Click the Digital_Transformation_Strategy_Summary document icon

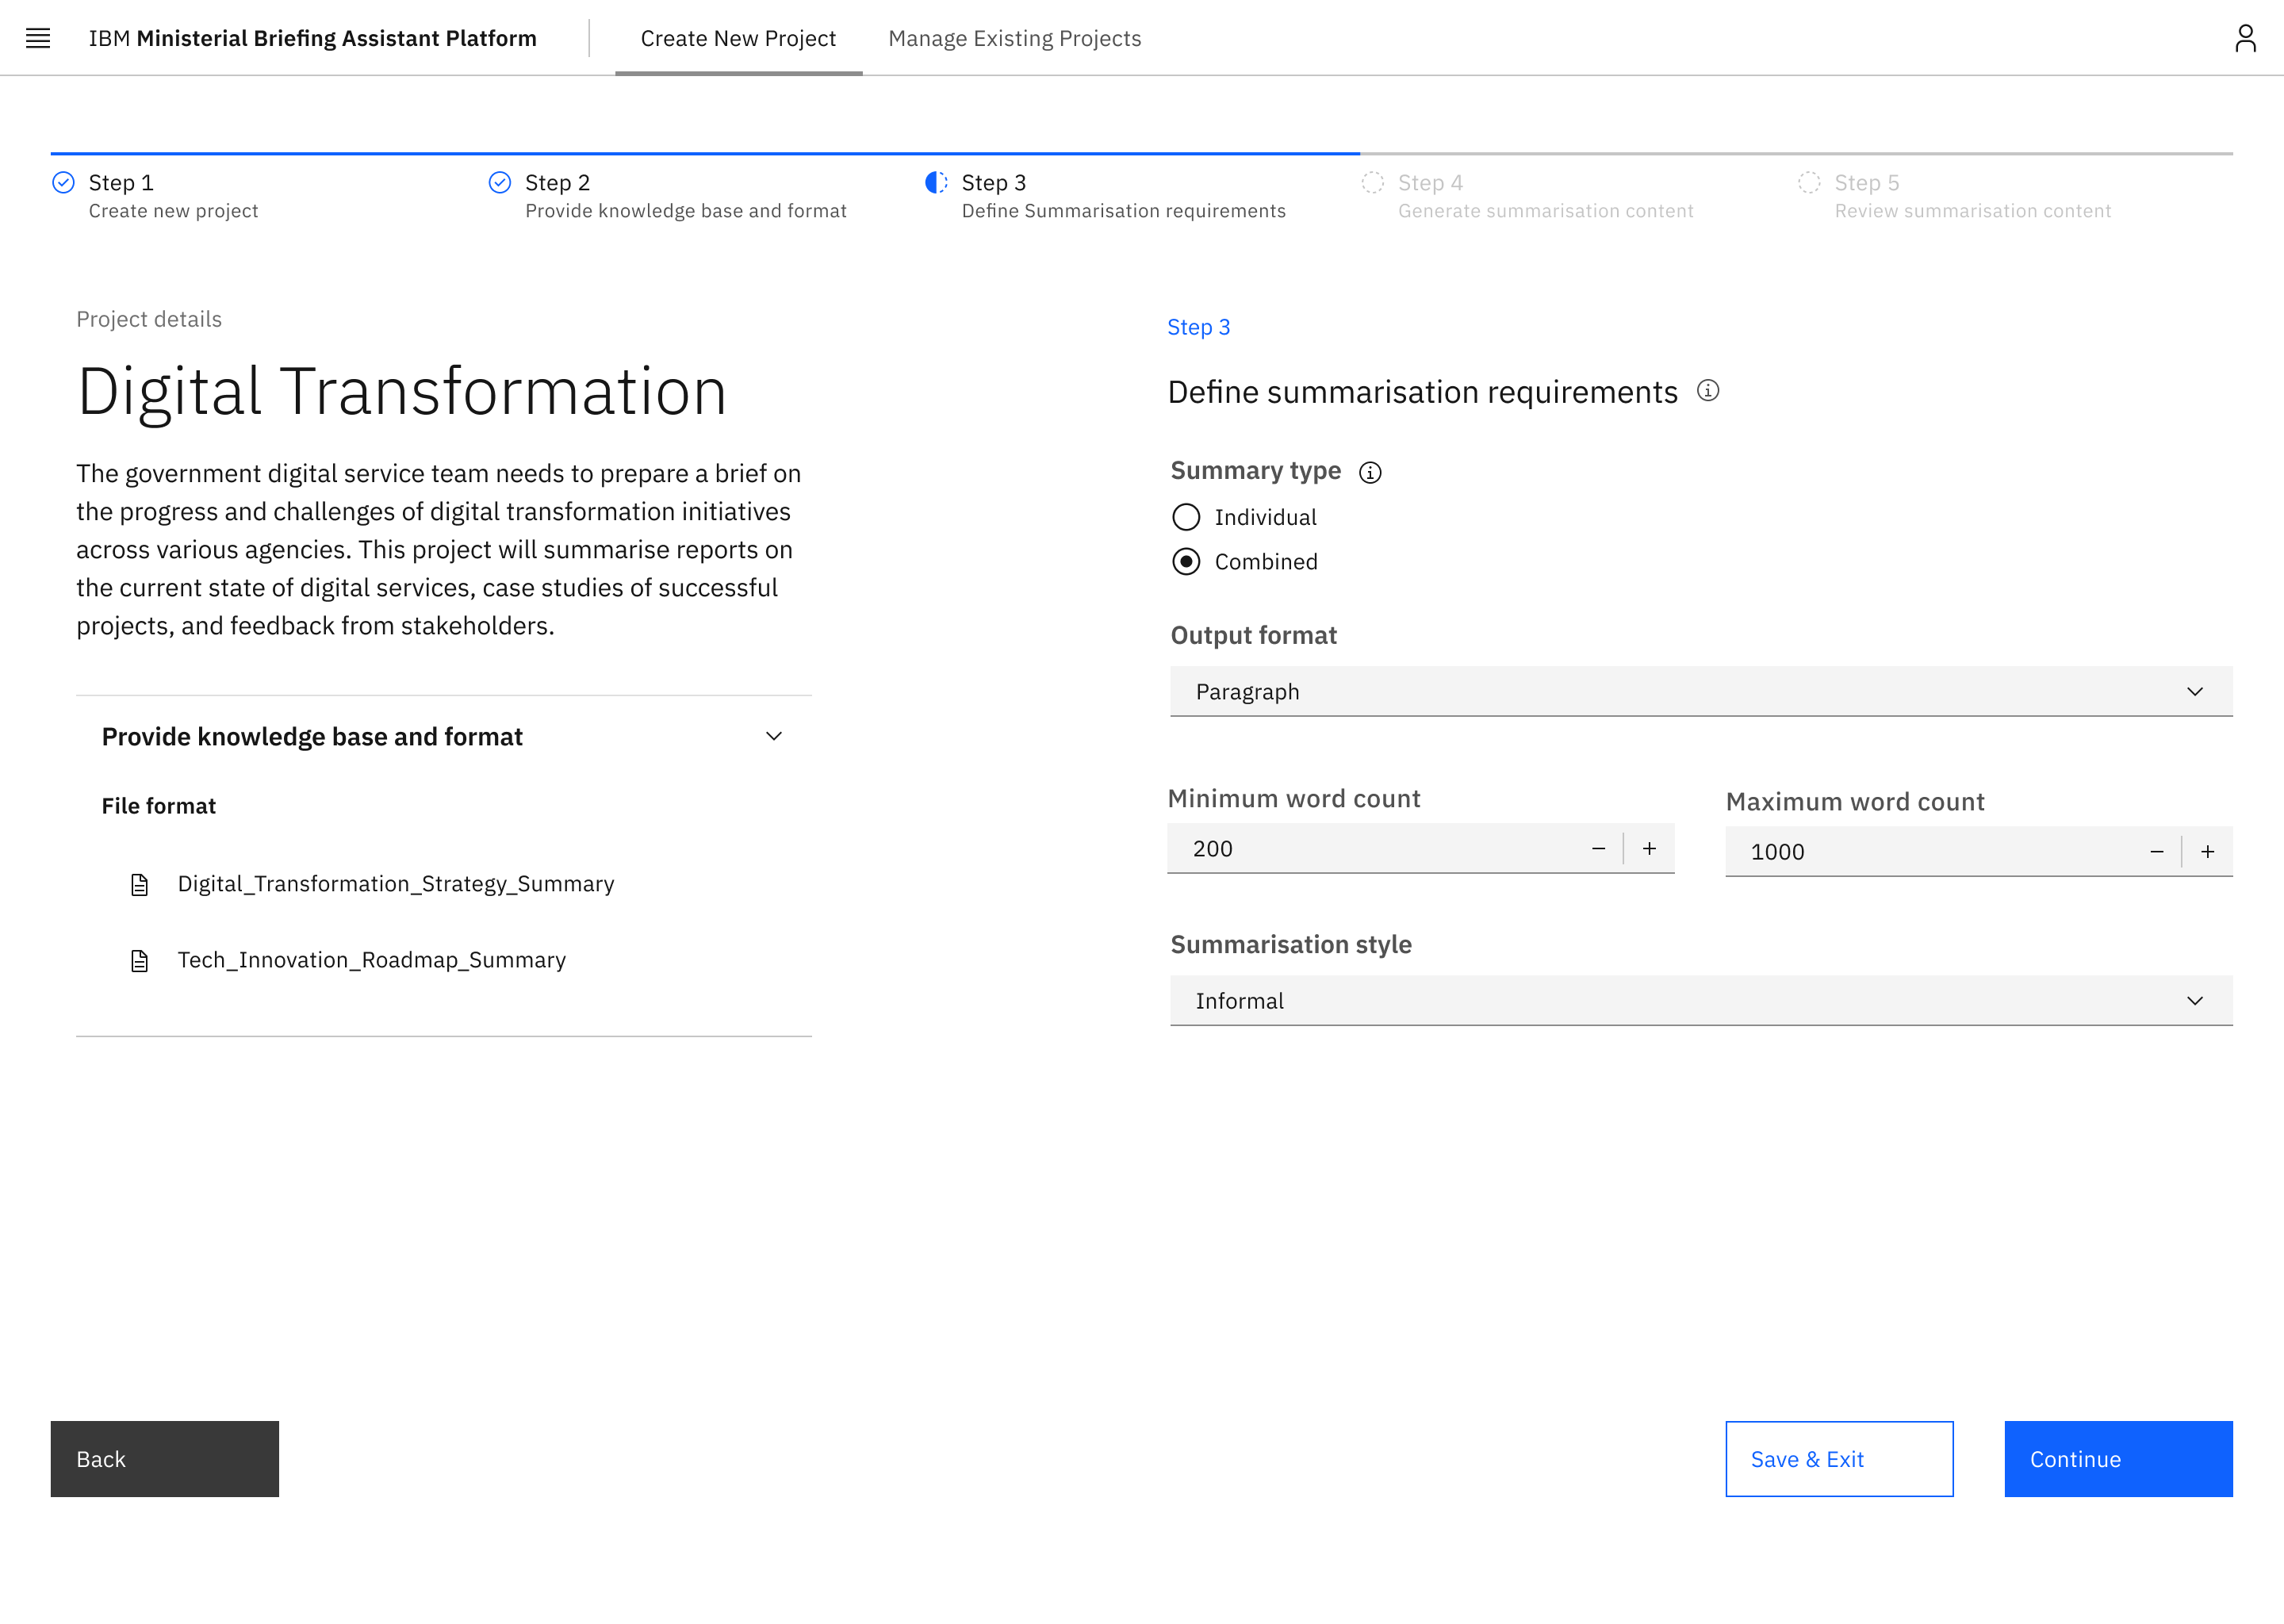(x=140, y=885)
